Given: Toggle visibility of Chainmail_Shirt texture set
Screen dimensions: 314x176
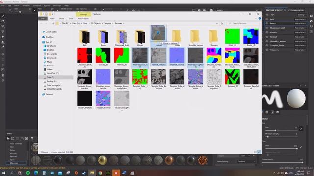Looking at the screenshot, I should point(267,28).
